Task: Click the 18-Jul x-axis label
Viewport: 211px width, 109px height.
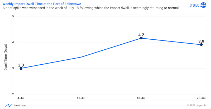Action: (x=141, y=98)
